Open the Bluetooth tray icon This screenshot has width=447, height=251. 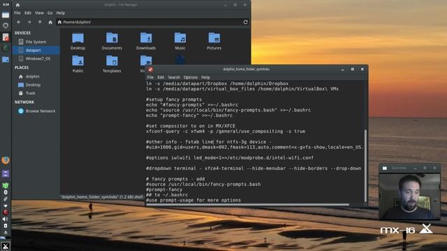(6, 192)
